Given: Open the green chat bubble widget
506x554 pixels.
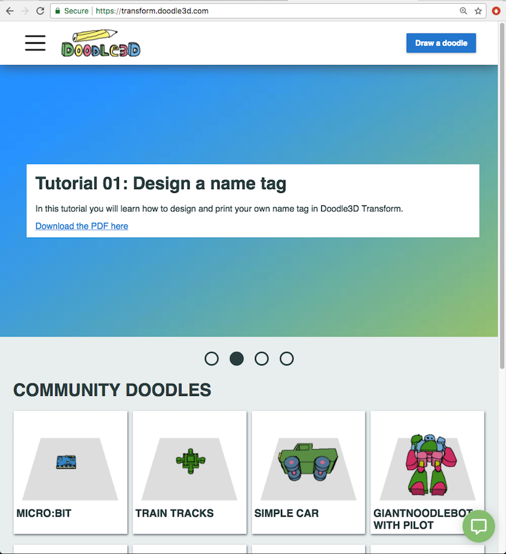Looking at the screenshot, I should click(x=479, y=526).
